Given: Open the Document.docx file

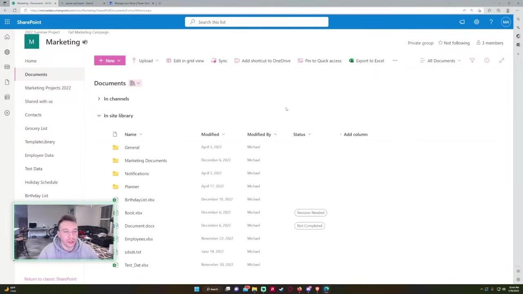Looking at the screenshot, I should click(x=139, y=226).
